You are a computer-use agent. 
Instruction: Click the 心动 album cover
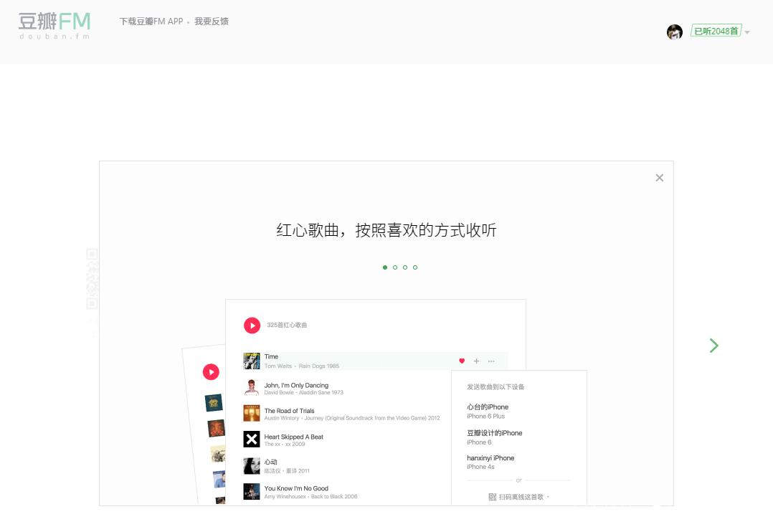coord(252,466)
